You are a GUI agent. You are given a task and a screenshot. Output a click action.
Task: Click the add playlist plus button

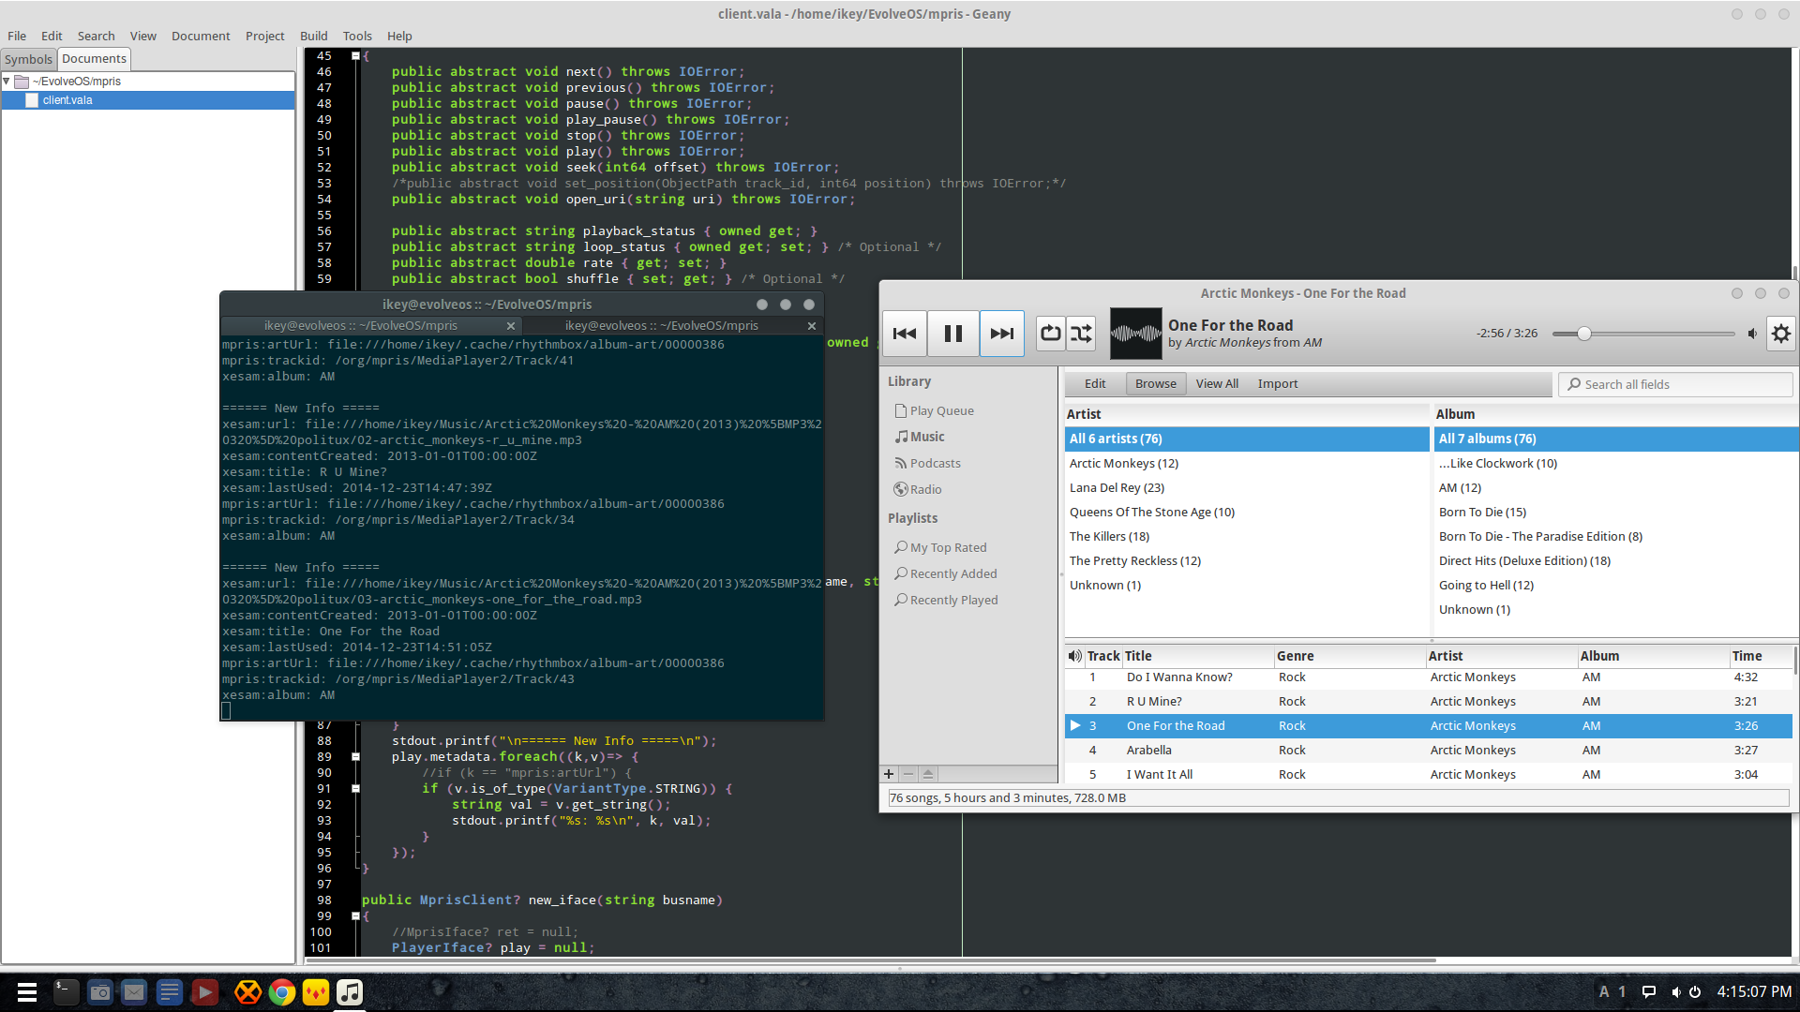[889, 774]
